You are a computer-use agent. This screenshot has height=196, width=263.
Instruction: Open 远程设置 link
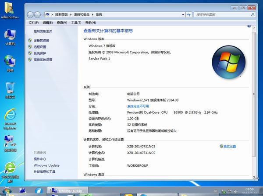click(x=40, y=47)
